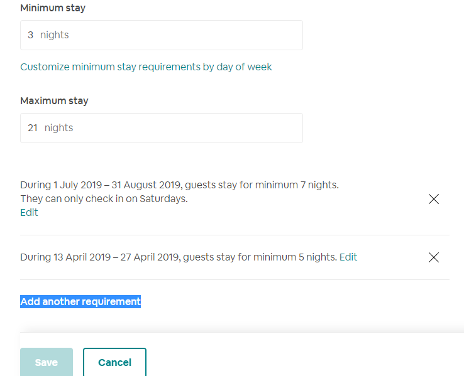Cancel the stay requirement changes
The image size is (464, 376).
(x=114, y=362)
